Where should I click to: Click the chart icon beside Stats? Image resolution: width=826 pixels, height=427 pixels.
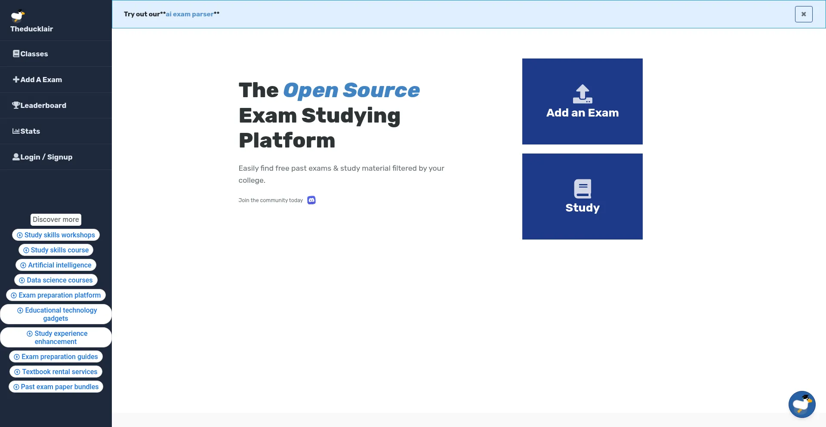16,131
